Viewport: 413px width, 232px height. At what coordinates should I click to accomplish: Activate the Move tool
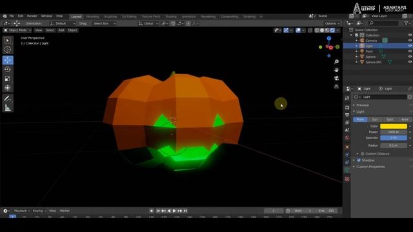[x=8, y=60]
